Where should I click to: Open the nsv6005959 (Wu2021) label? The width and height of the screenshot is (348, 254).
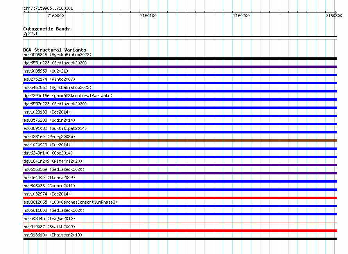46,71
